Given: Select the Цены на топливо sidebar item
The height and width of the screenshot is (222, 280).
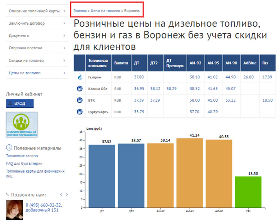Looking at the screenshot, I should (x=37, y=73).
